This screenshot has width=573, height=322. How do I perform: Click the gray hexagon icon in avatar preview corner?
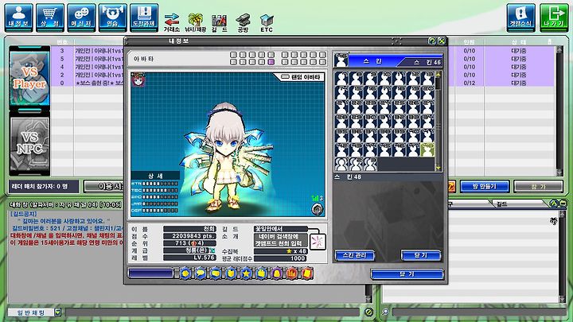[318, 209]
